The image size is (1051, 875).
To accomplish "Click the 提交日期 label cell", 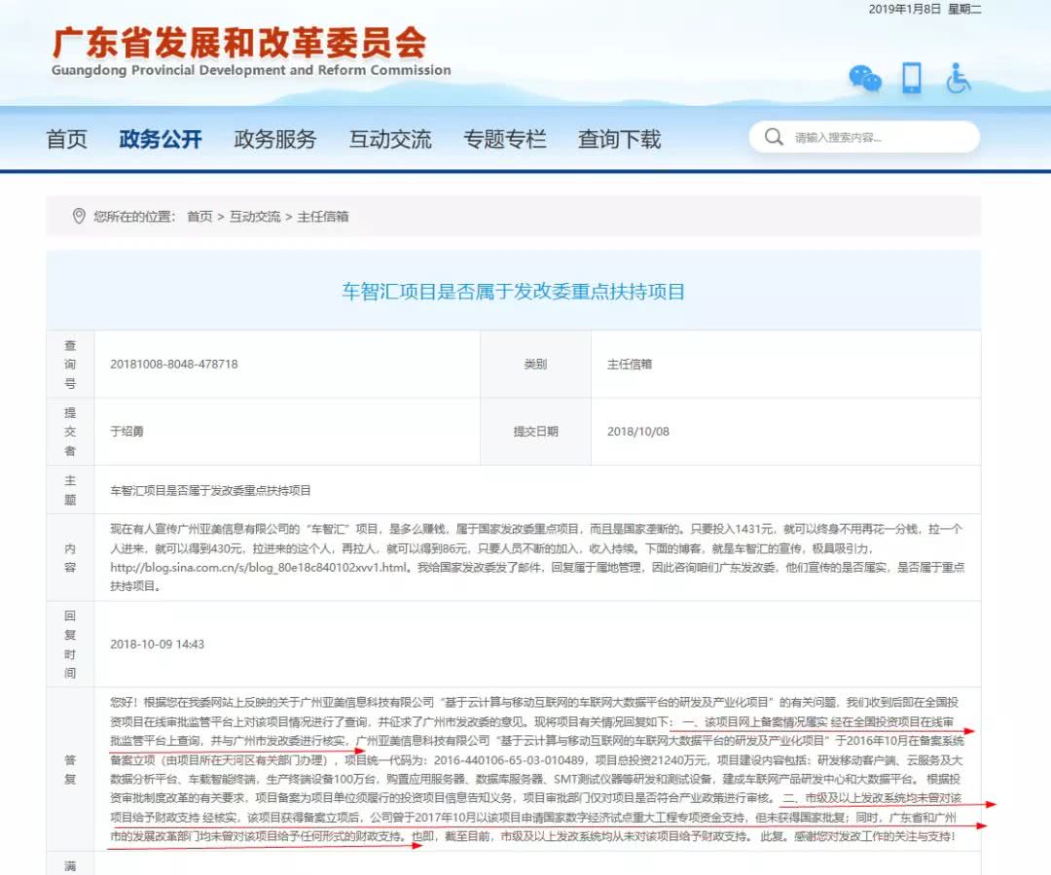I will tap(535, 431).
